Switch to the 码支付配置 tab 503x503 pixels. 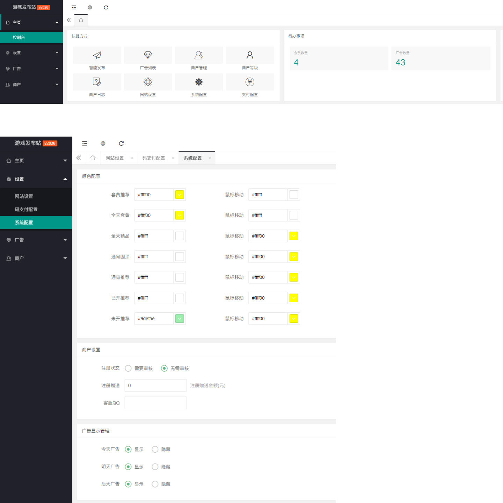pos(153,158)
